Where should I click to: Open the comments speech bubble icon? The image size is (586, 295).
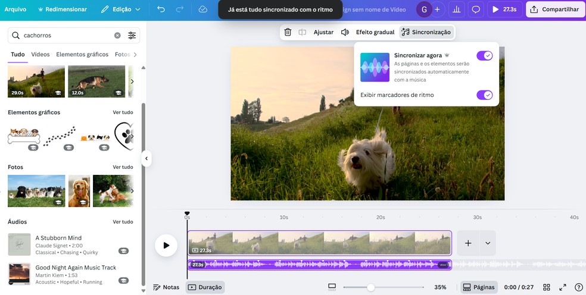coord(476,10)
